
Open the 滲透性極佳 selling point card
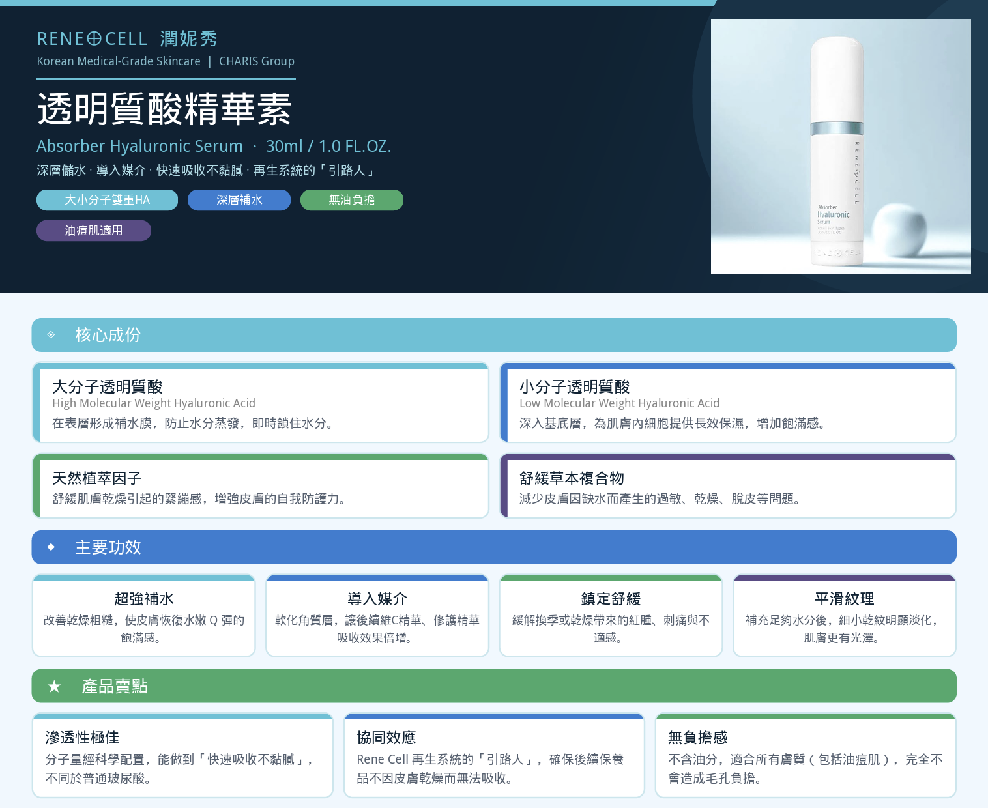(x=182, y=756)
